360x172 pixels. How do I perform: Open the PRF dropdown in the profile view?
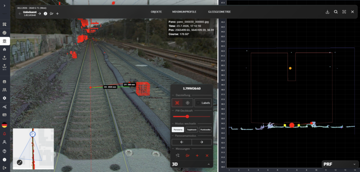[x=340, y=164]
